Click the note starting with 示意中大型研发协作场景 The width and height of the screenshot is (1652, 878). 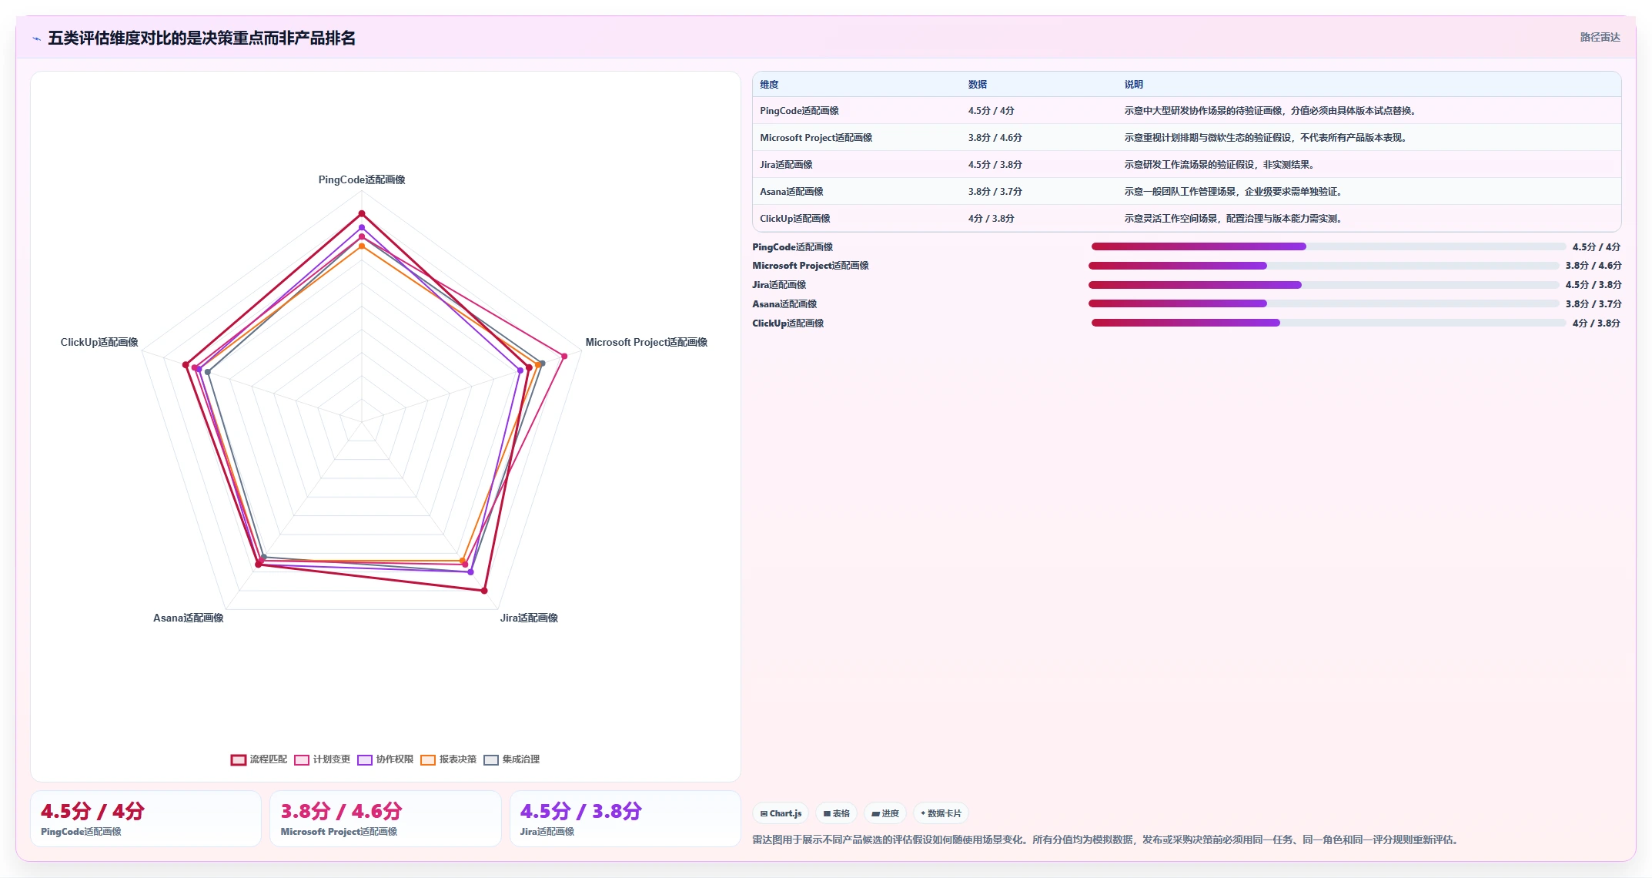(x=1270, y=111)
